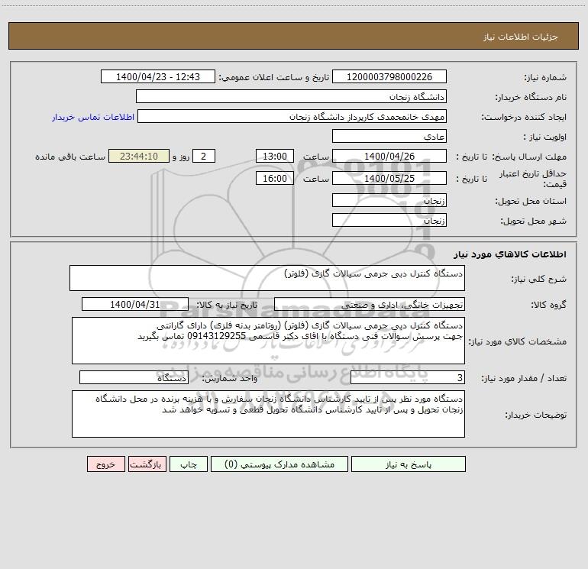Click the بازگشت back button
Viewport: 588px width, 569px height.
147,464
